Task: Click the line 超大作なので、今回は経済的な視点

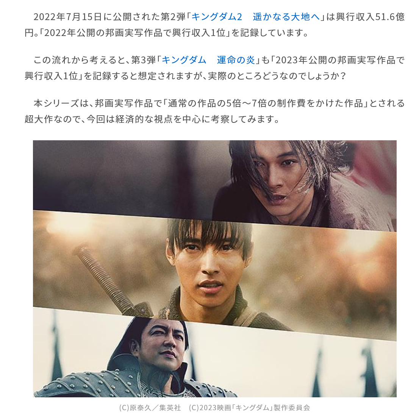Action: coord(152,119)
